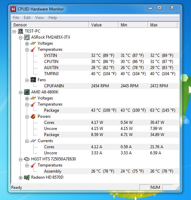Close the CPUID Hardware Monitor window

[x=172, y=8]
